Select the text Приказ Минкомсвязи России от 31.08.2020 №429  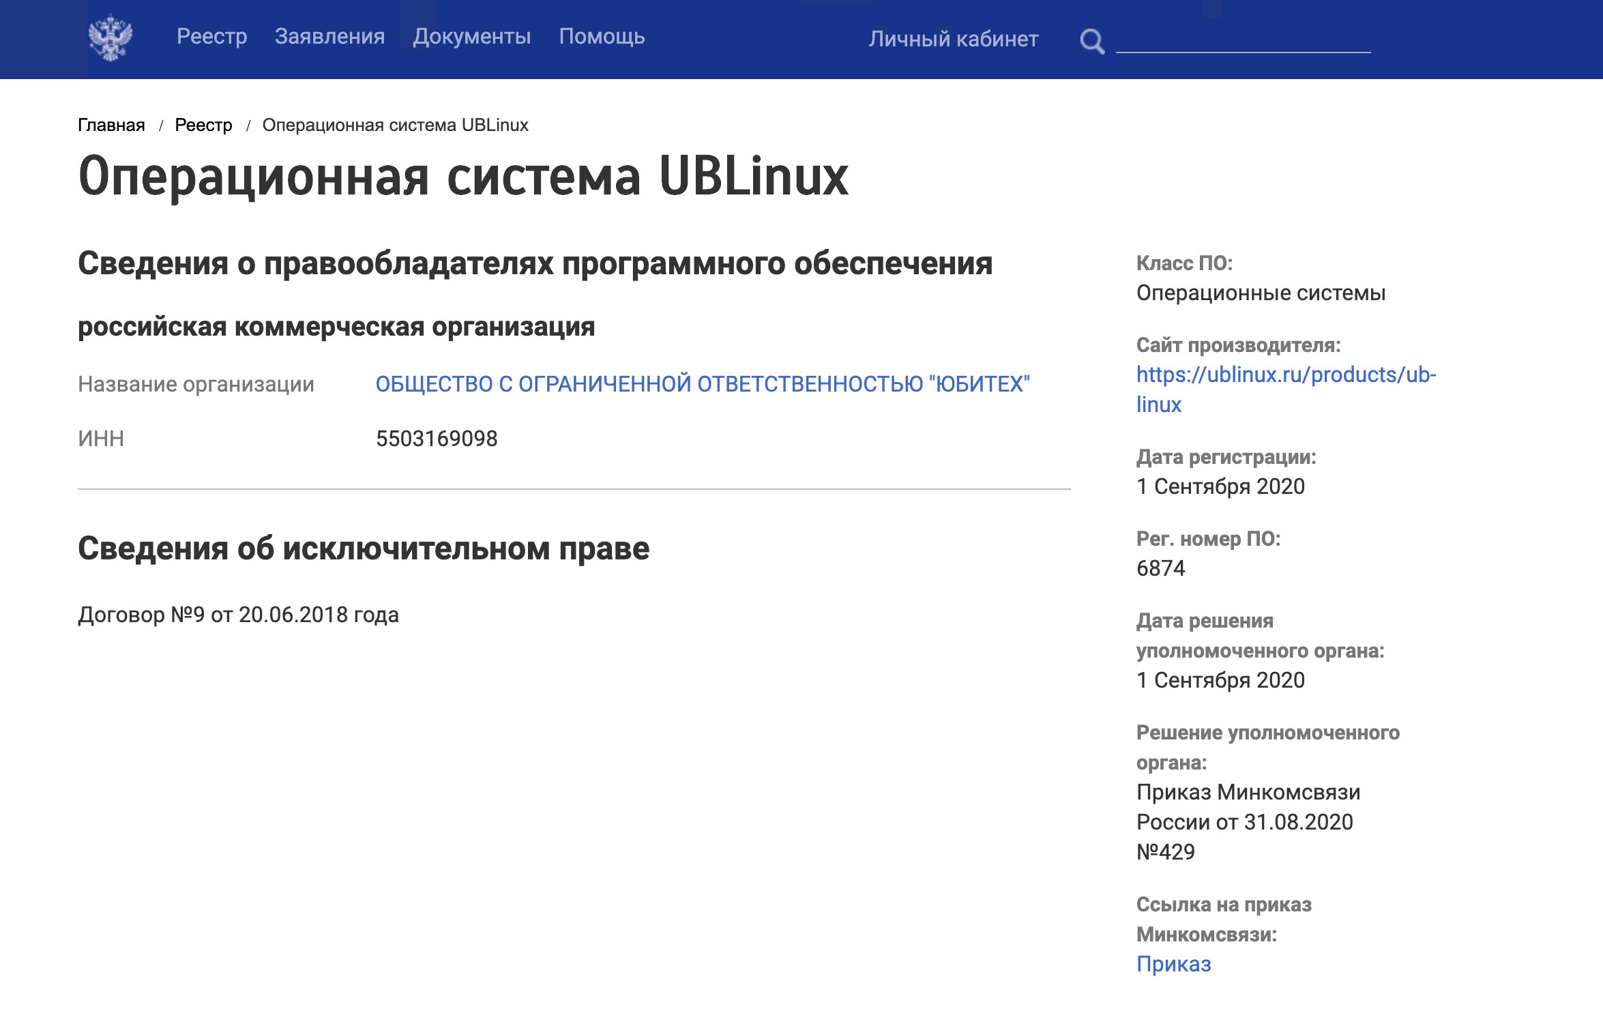(1248, 822)
